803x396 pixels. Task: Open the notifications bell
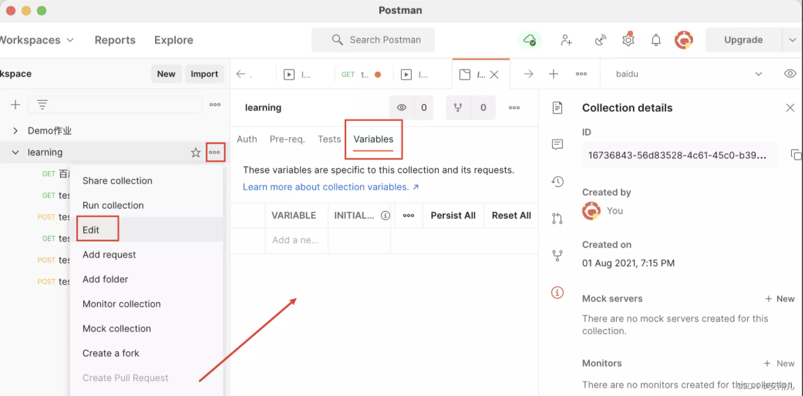pos(656,40)
